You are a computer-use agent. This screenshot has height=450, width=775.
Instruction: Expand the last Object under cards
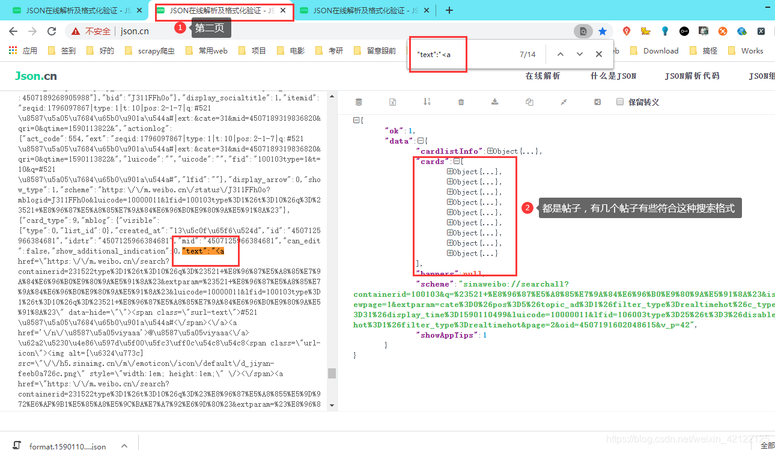[x=450, y=253]
